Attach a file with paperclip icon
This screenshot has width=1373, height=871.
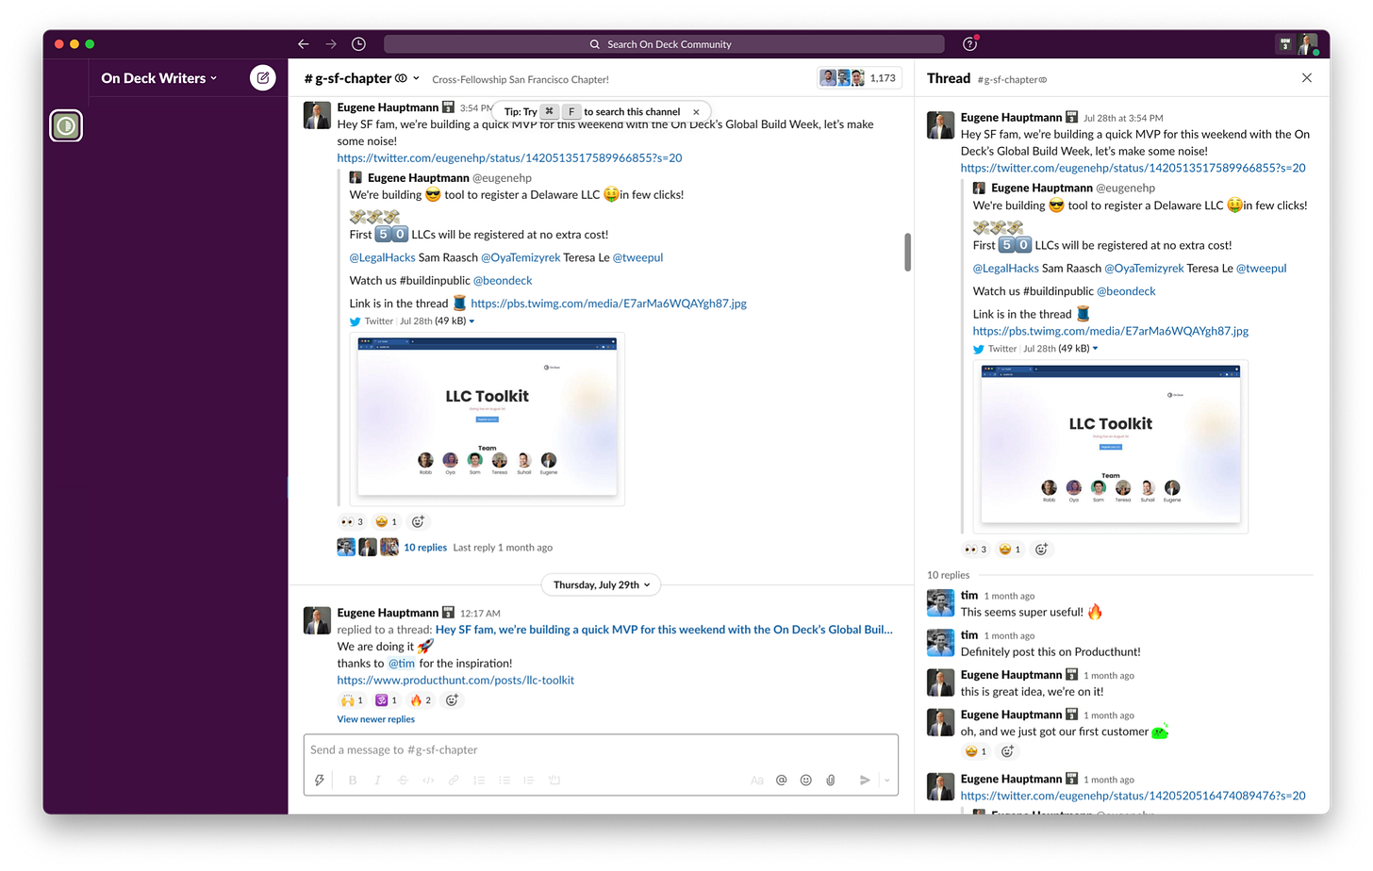830,781
